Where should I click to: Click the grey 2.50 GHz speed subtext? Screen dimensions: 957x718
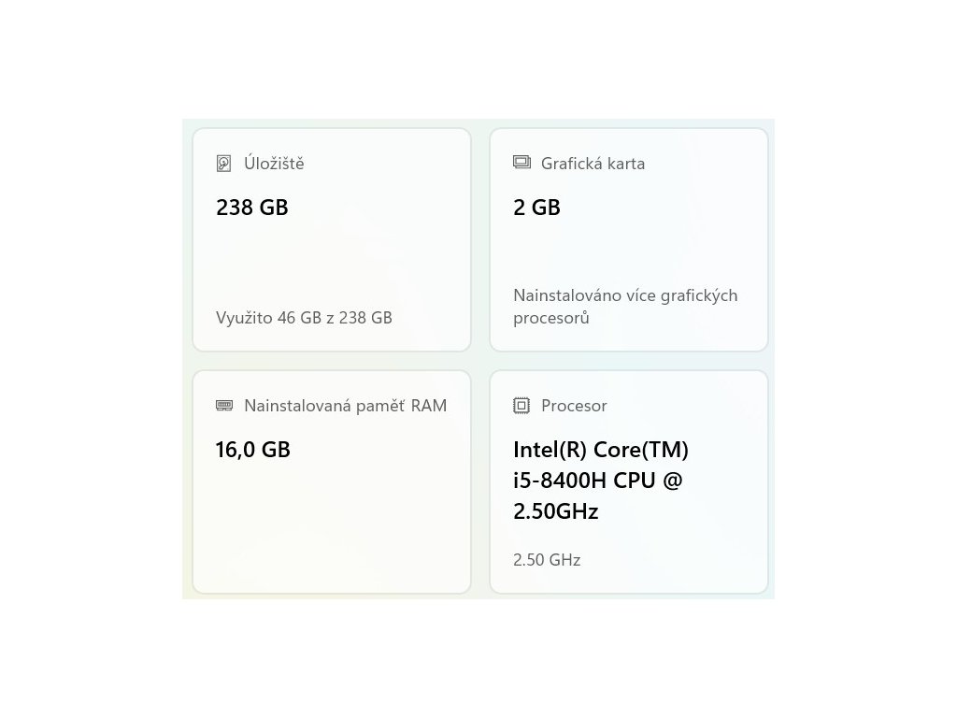(547, 560)
